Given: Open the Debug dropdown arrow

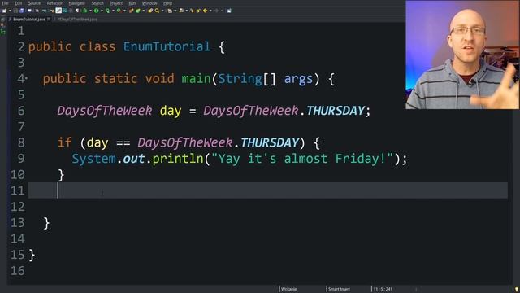Looking at the screenshot, I should pos(90,11).
